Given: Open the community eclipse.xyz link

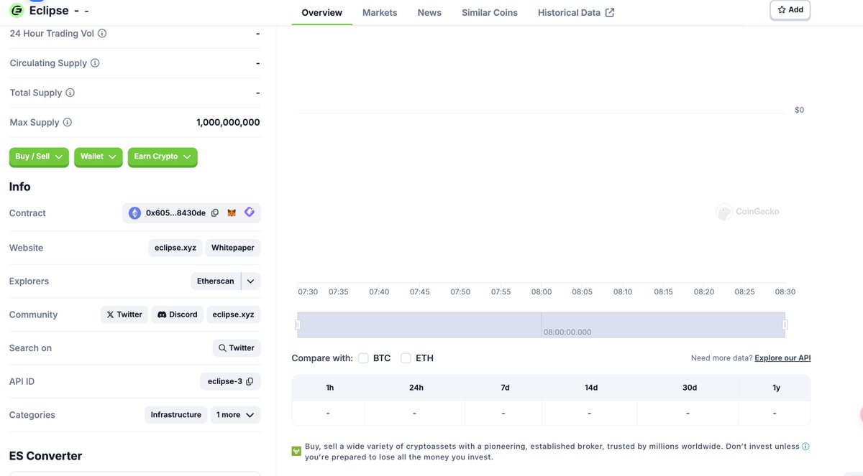Looking at the screenshot, I should (233, 314).
